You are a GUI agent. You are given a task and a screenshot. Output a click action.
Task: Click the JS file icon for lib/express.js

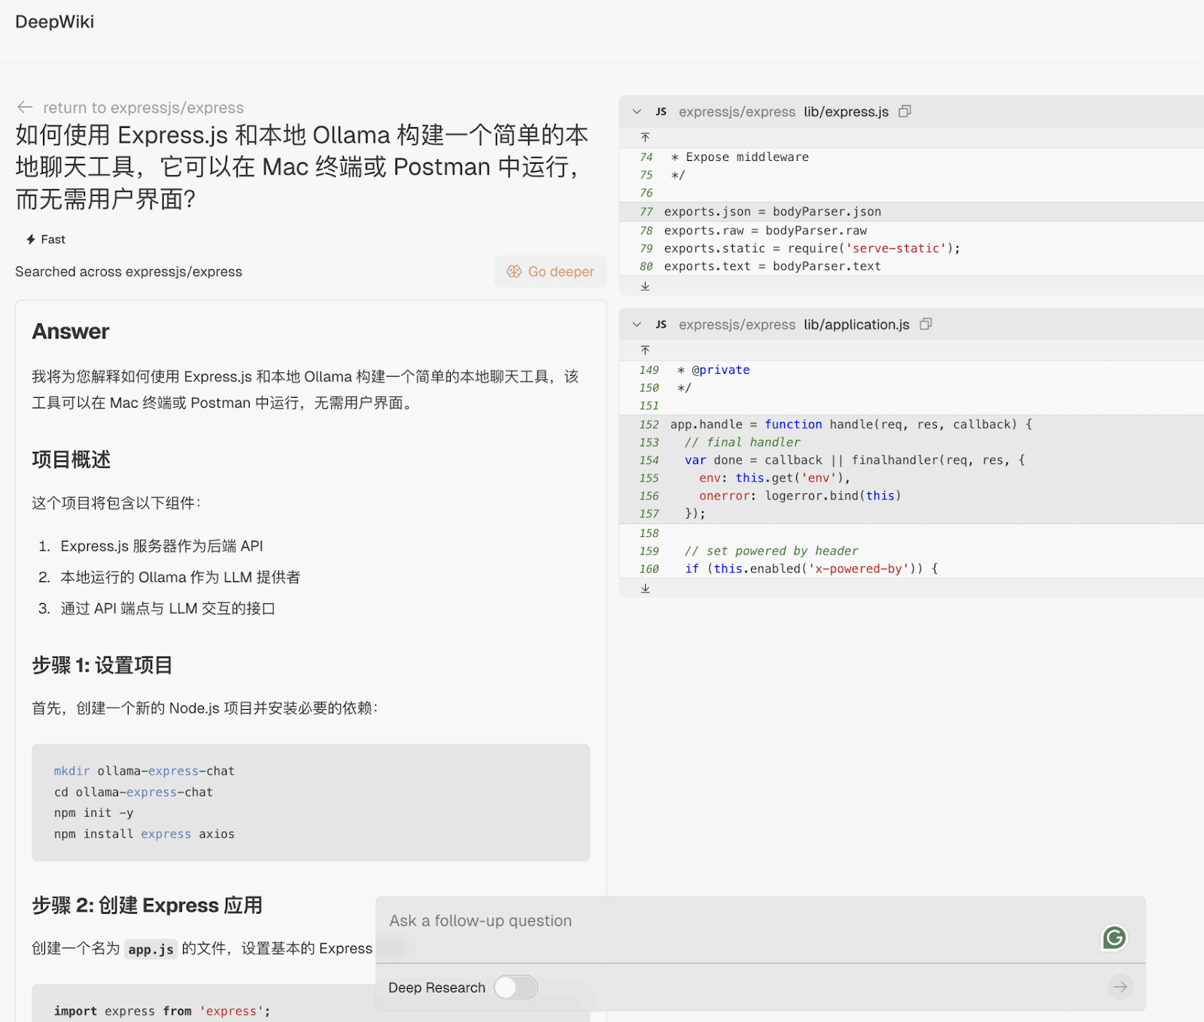pyautogui.click(x=661, y=111)
